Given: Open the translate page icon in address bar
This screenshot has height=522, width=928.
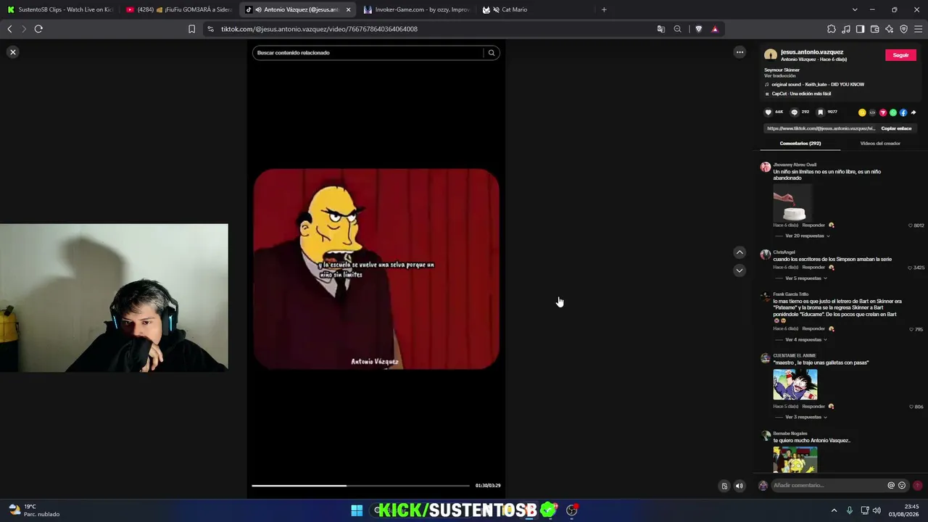Looking at the screenshot, I should pos(661,29).
